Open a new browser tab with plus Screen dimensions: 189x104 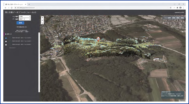point(29,4)
